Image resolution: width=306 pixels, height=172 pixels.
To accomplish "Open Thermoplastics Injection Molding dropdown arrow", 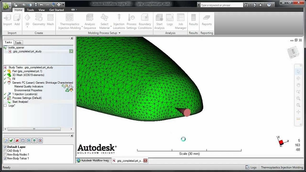I will point(82,26).
